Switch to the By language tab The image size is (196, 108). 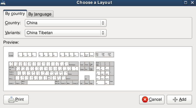pyautogui.click(x=40, y=14)
